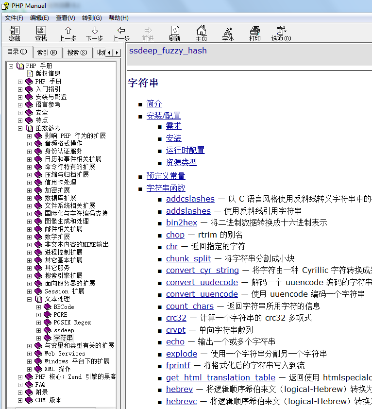Click the book icon beside 加密扩展
Image resolution: width=372 pixels, height=409 pixels.
tap(38, 190)
